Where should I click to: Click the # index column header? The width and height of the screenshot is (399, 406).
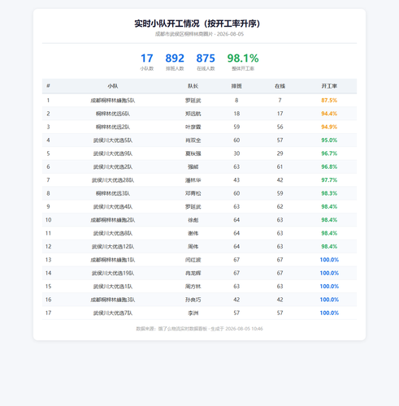coord(48,86)
